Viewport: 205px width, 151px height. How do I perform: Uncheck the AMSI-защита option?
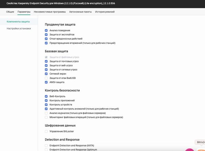[46, 82]
